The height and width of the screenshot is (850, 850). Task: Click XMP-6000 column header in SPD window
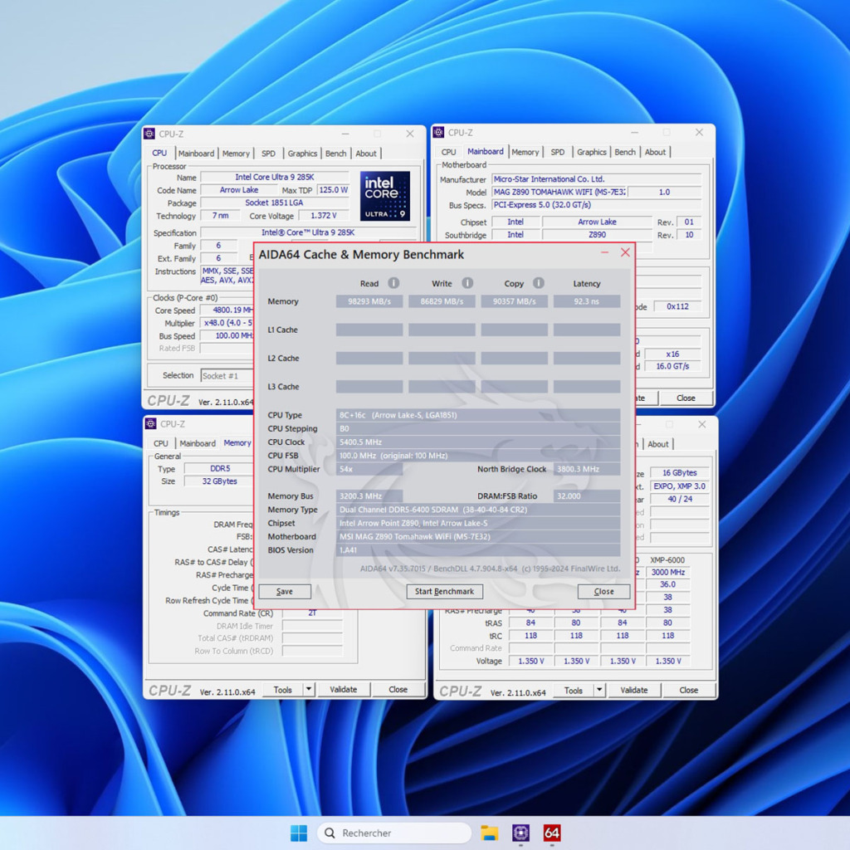667,560
